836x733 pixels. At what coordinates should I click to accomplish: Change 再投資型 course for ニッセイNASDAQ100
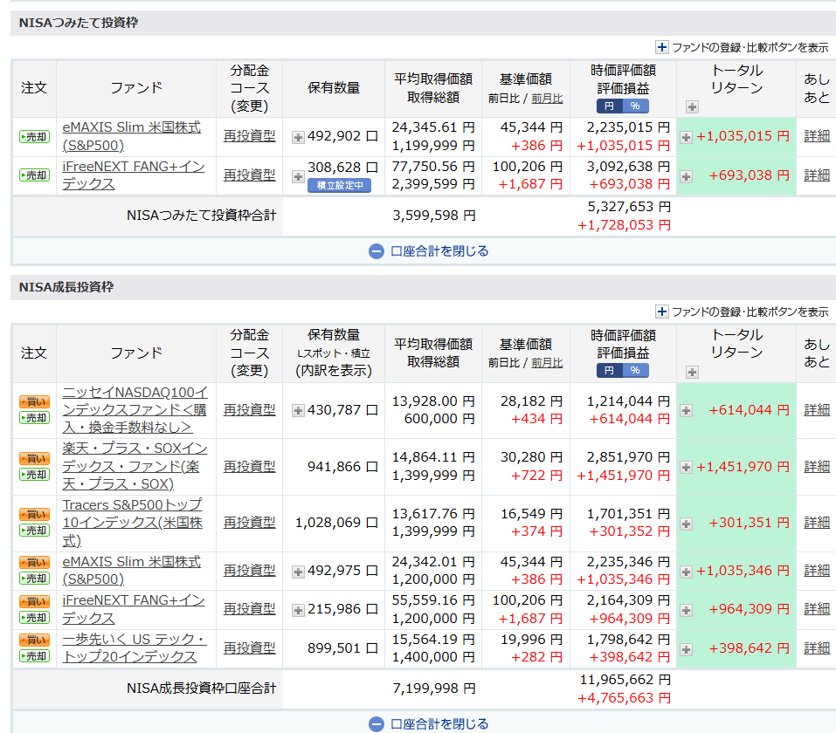point(250,409)
